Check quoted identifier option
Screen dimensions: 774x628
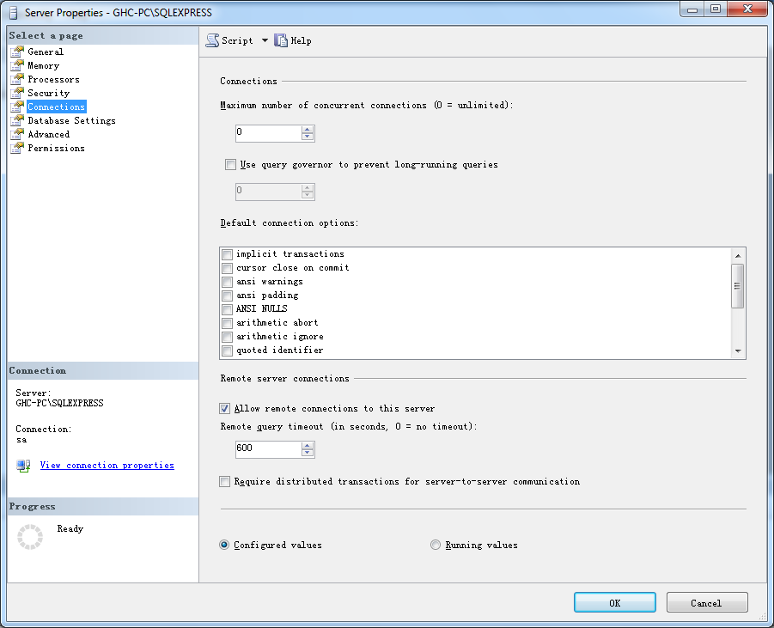[227, 351]
